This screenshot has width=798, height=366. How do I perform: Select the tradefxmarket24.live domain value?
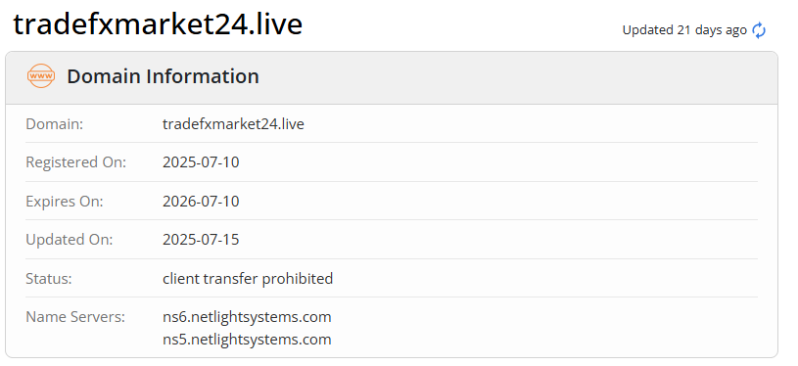(233, 124)
